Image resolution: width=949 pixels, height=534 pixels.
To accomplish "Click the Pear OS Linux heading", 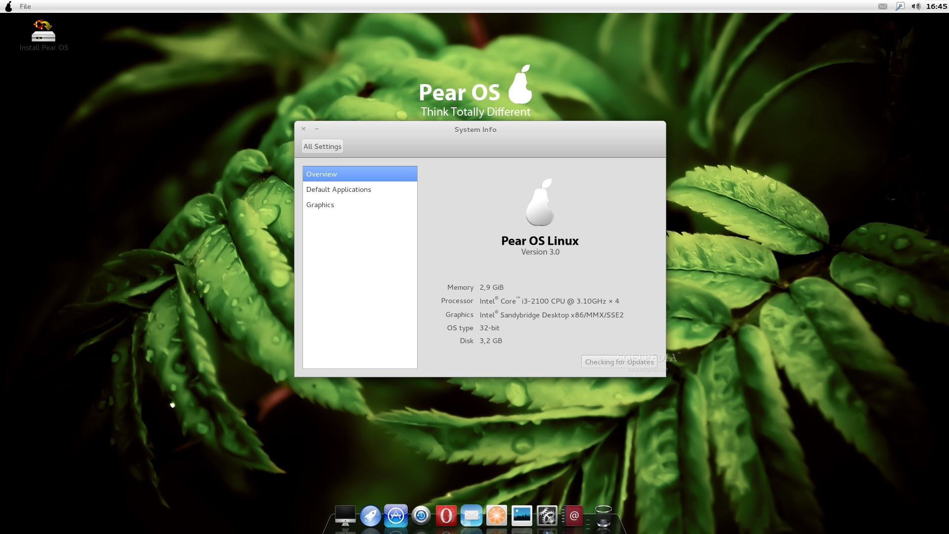I will coord(540,241).
